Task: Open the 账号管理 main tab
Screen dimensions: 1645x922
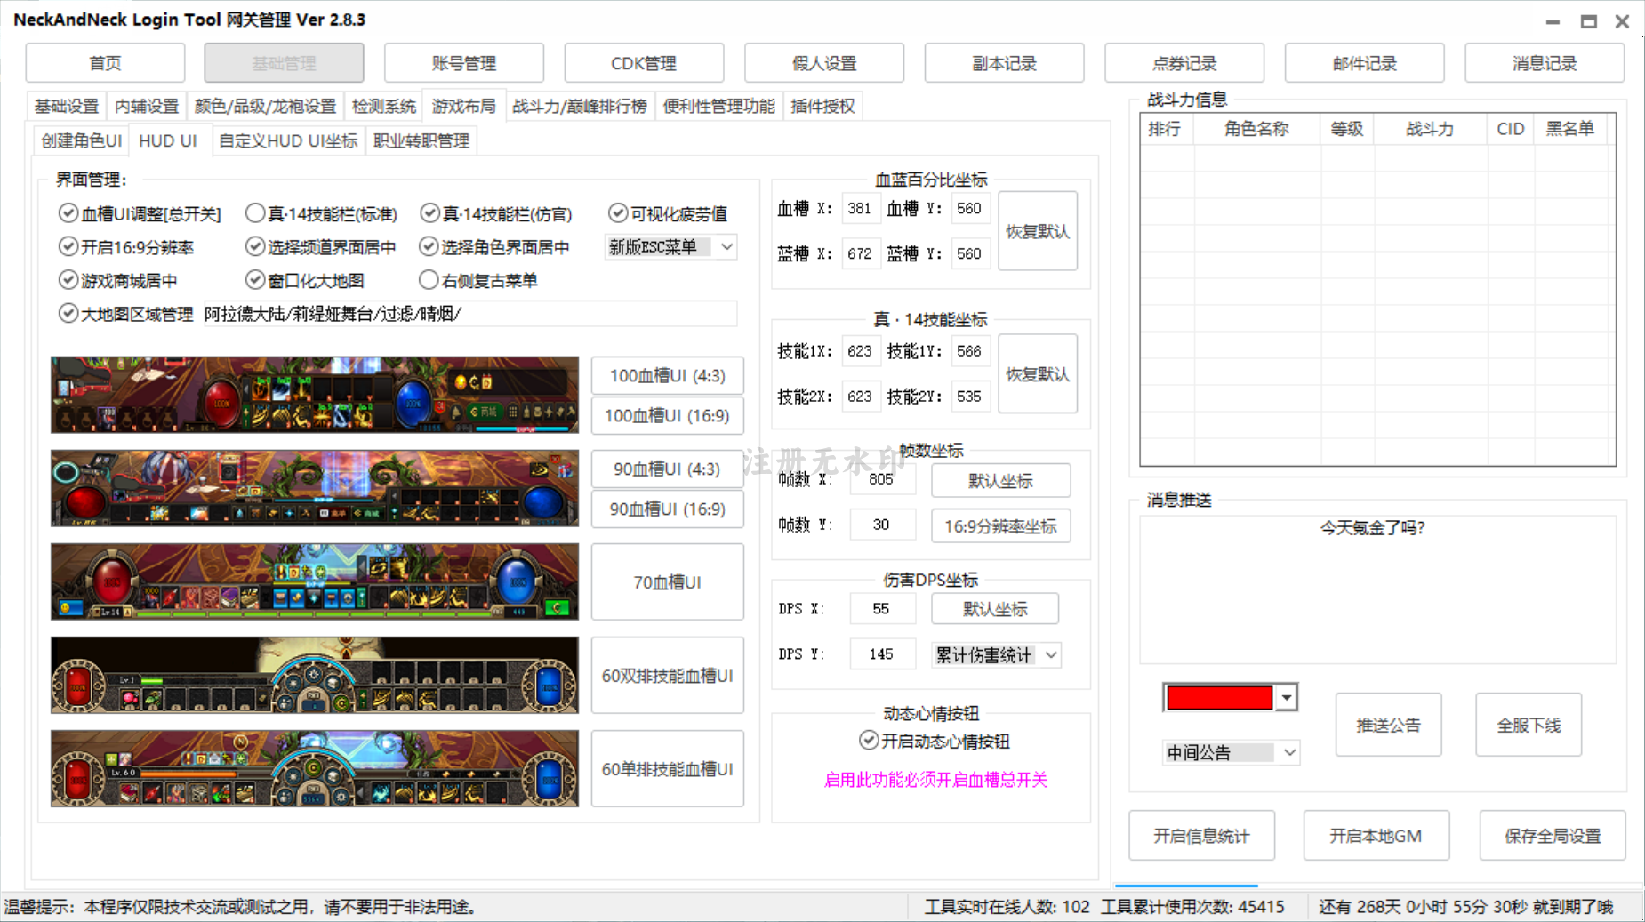Action: (x=463, y=63)
